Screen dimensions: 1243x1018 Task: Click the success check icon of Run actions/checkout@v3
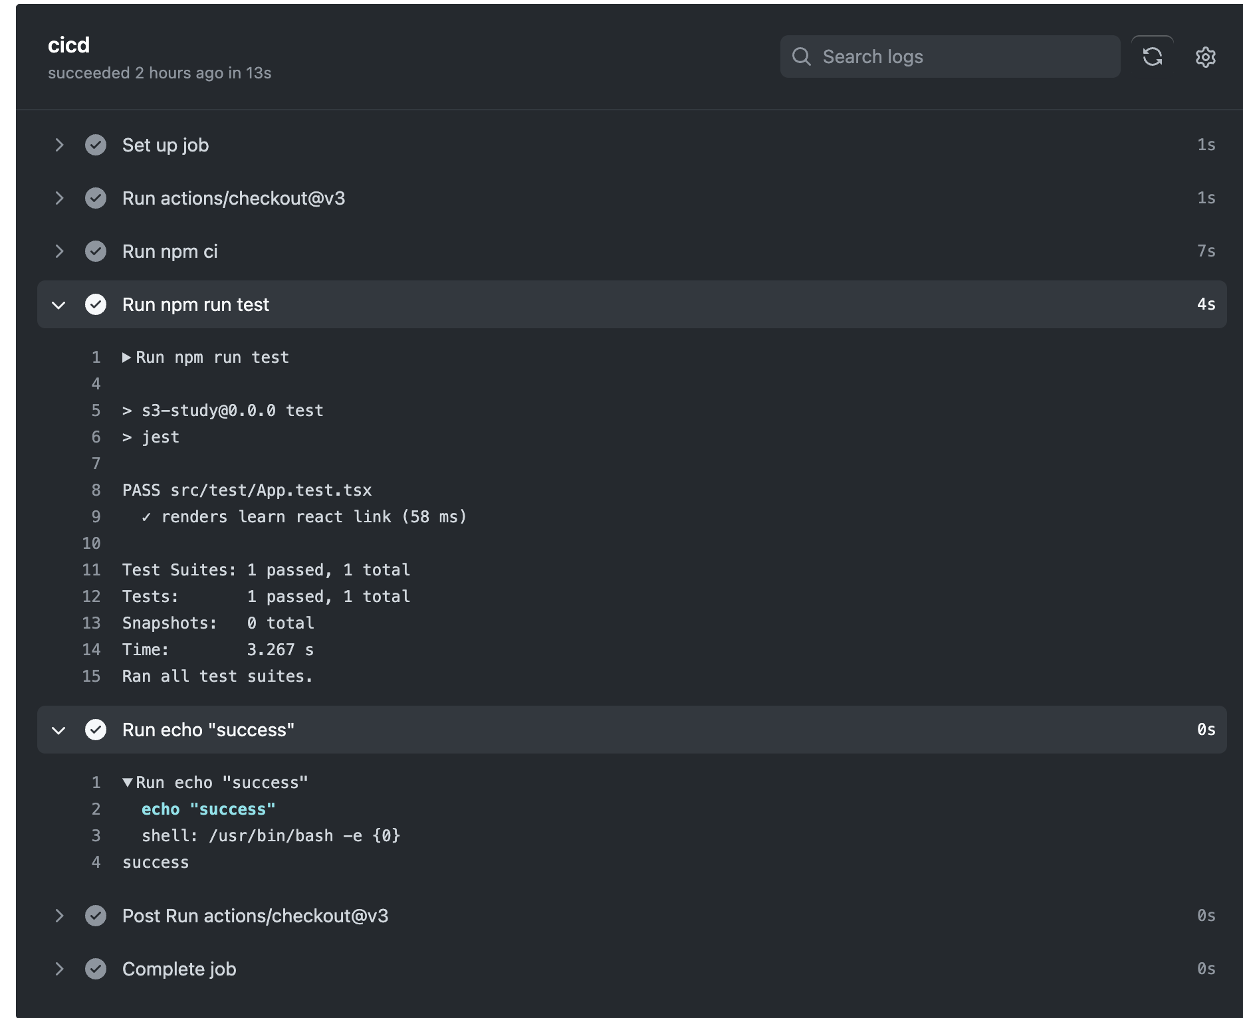click(96, 198)
